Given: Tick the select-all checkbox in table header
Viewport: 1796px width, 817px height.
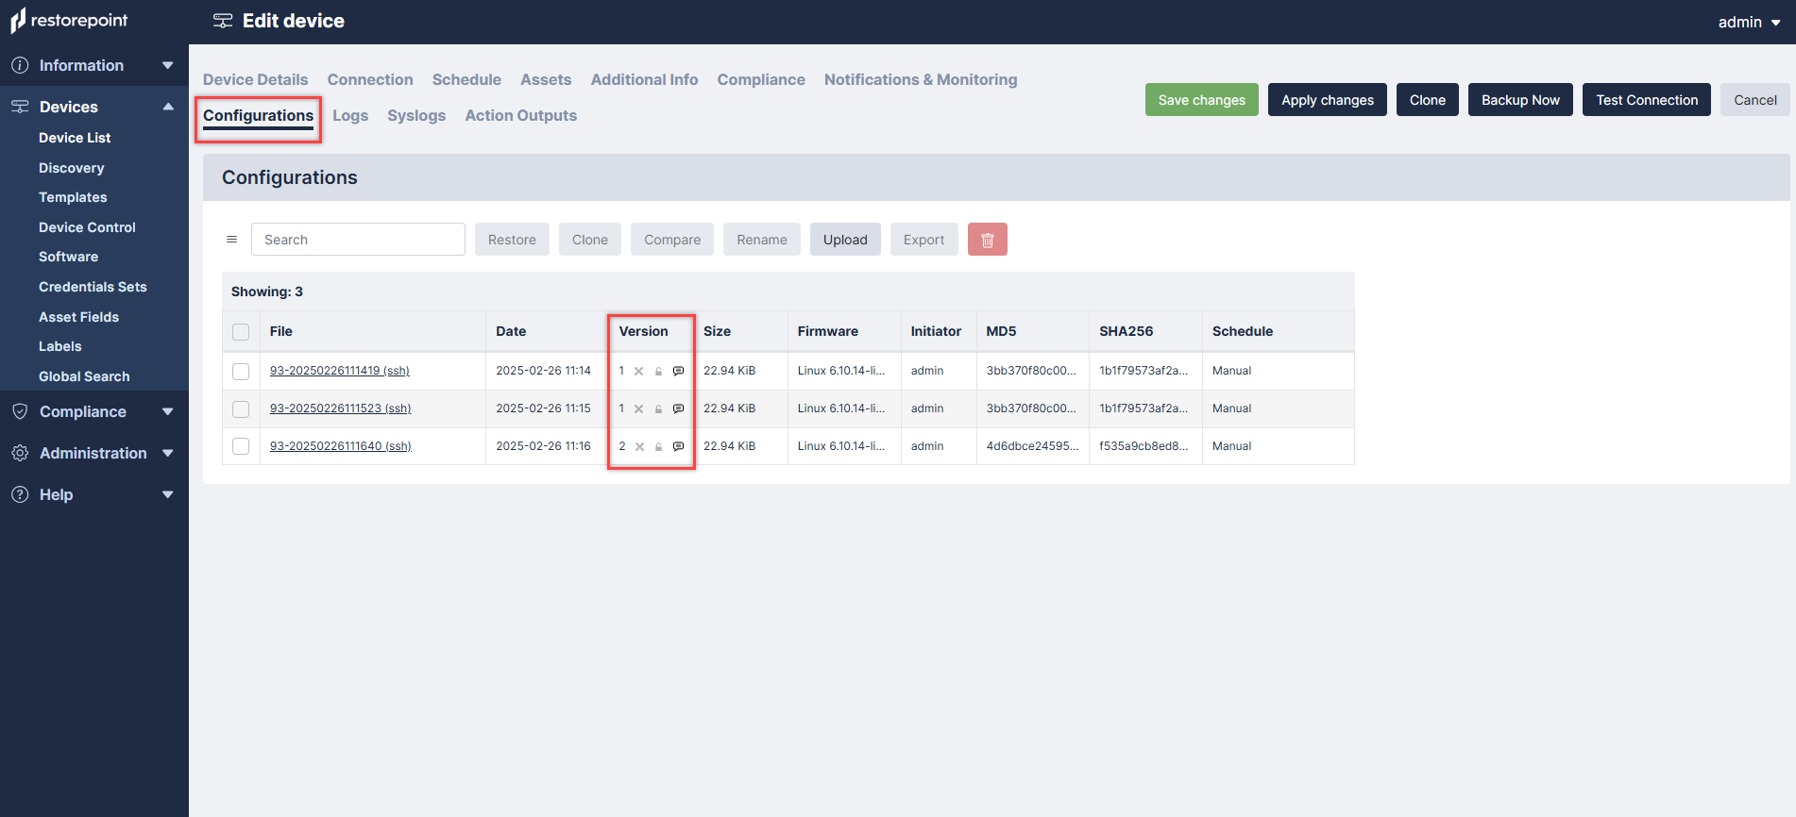Looking at the screenshot, I should 241,332.
